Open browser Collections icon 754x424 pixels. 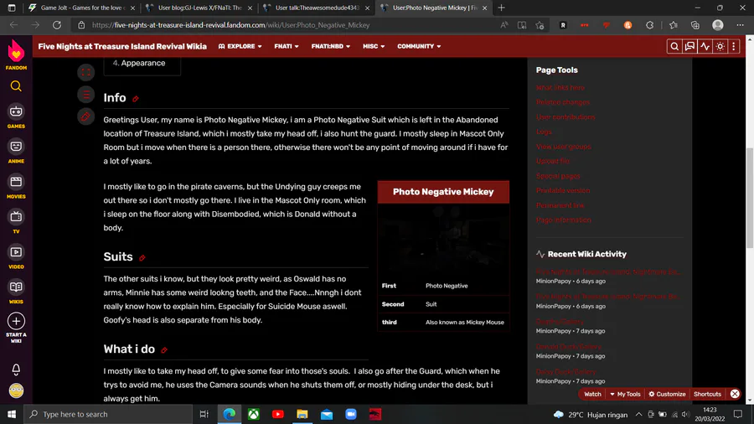pos(695,25)
